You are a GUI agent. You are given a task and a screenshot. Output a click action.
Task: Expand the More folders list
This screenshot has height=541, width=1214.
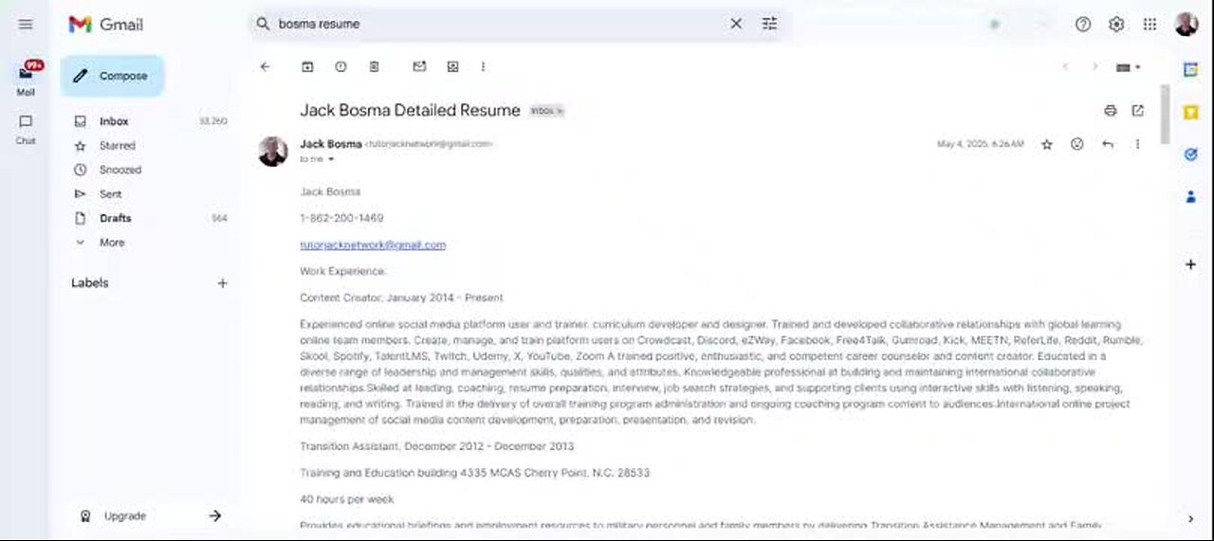point(112,243)
